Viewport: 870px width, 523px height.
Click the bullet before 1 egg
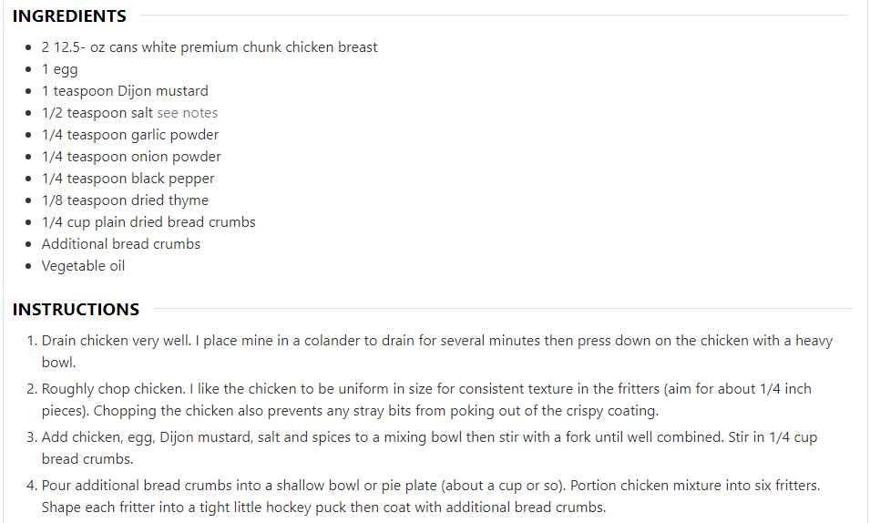28,69
